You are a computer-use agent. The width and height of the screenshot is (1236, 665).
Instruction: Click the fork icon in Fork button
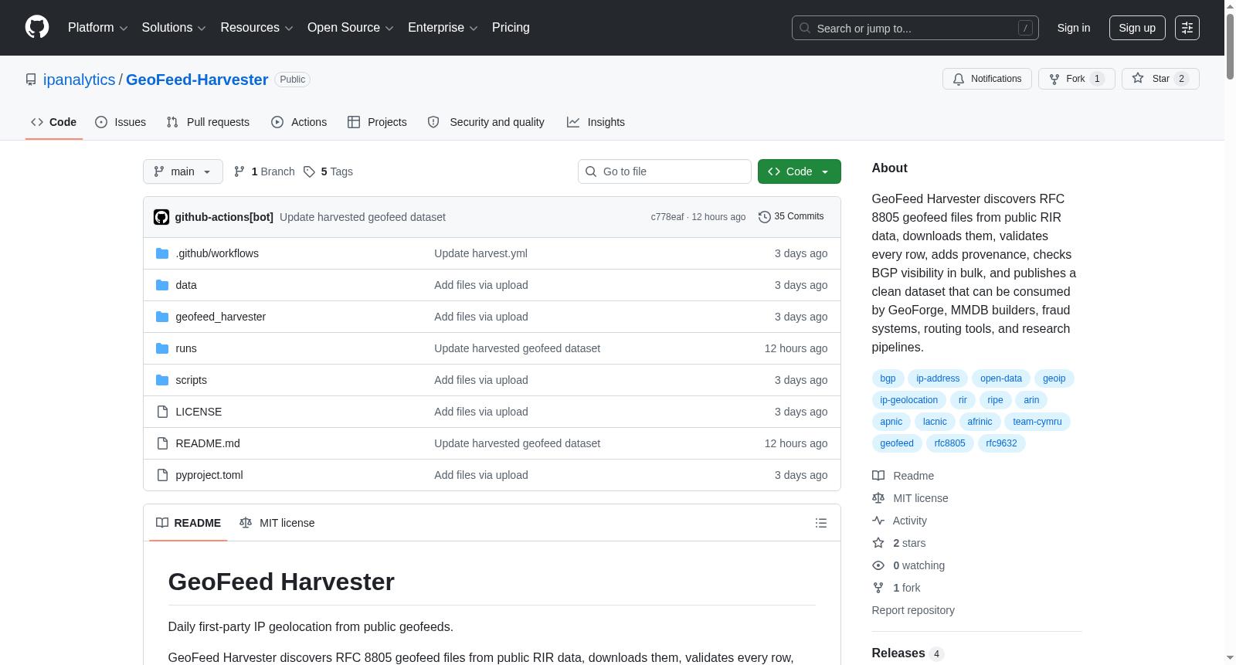click(x=1054, y=79)
